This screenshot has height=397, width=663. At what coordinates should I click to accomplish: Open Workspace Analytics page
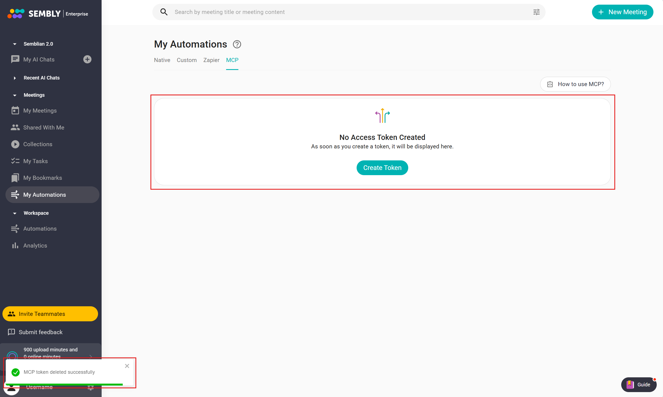[x=35, y=245]
